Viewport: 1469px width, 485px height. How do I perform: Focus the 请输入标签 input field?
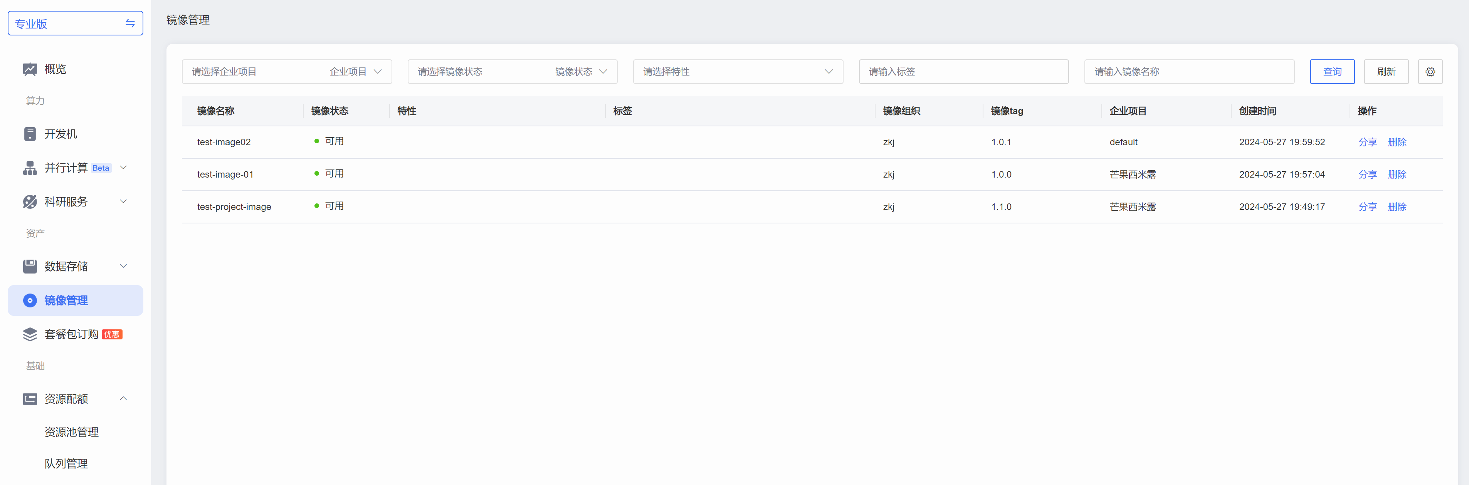coord(964,72)
